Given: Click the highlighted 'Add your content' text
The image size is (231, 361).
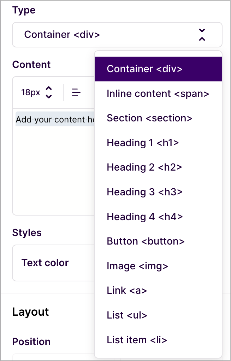Looking at the screenshot, I should click(x=55, y=120).
